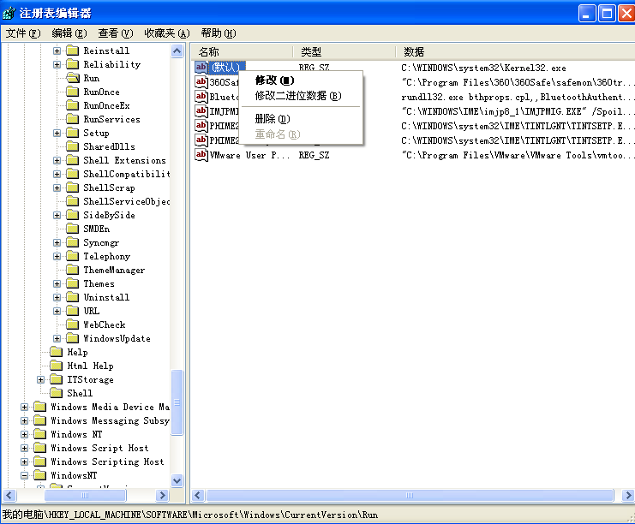Select the ThemeManager folder icon
Image resolution: width=635 pixels, height=524 pixels.
(x=73, y=270)
